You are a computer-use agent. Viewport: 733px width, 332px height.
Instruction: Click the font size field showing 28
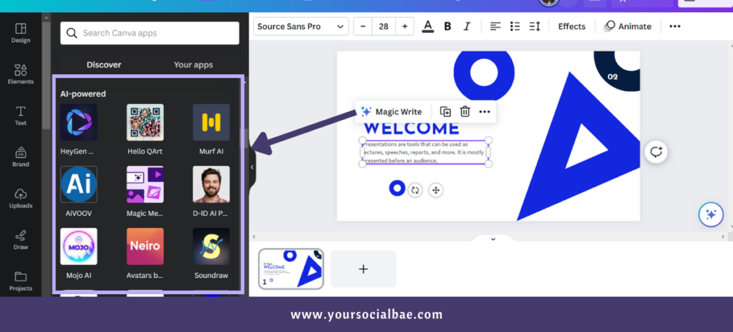[x=384, y=26]
